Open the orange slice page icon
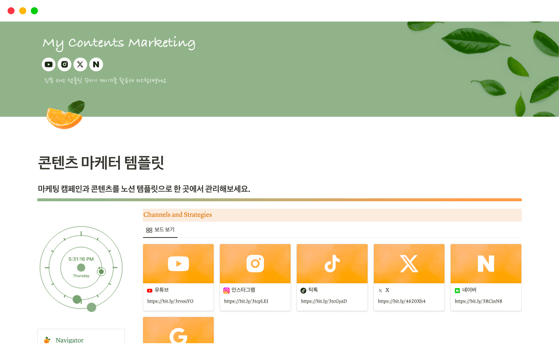Image resolution: width=559 pixels, height=349 pixels. click(66, 115)
